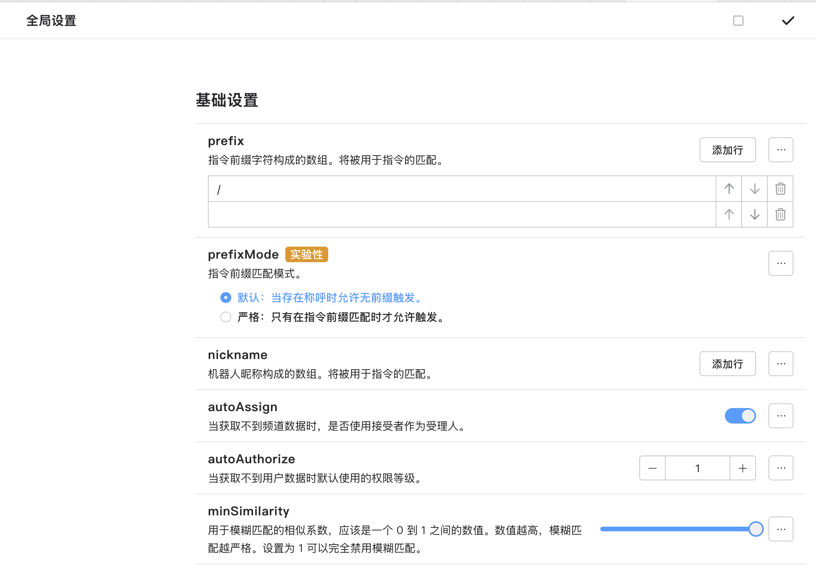The width and height of the screenshot is (816, 578).
Task: Click the square icon in the header
Action: (x=738, y=21)
